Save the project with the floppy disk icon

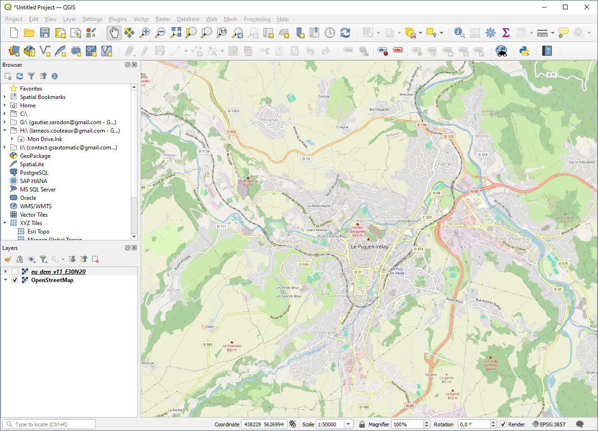(x=44, y=33)
